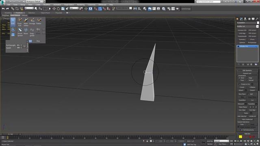Viewport: 260px width, 146px height.
Task: Click the Render Production teapot icon
Action: 177,9
